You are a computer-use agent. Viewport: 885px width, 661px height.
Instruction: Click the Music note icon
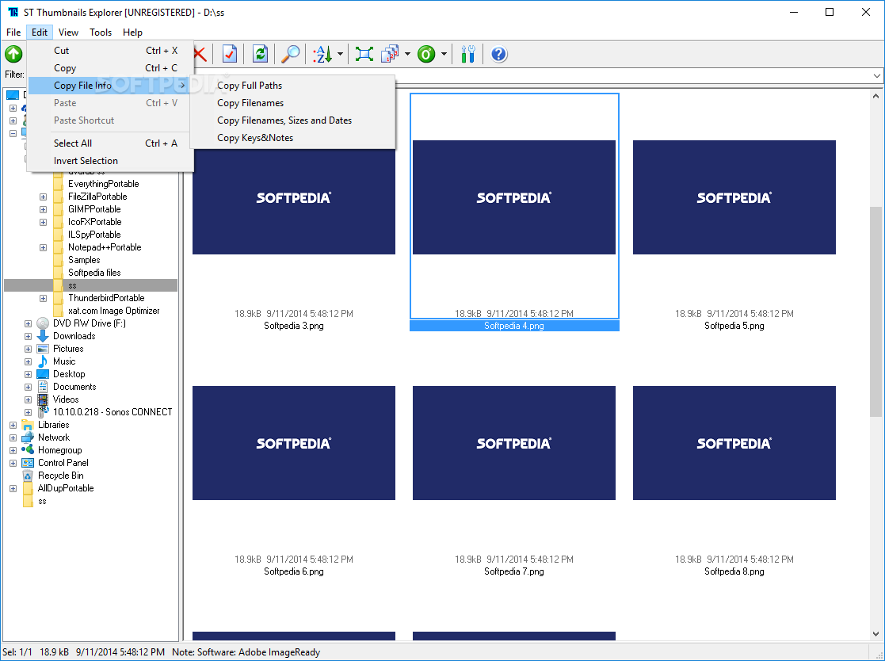click(43, 361)
